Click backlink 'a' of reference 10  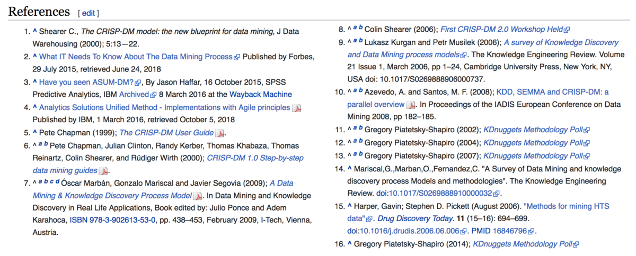click(x=356, y=90)
